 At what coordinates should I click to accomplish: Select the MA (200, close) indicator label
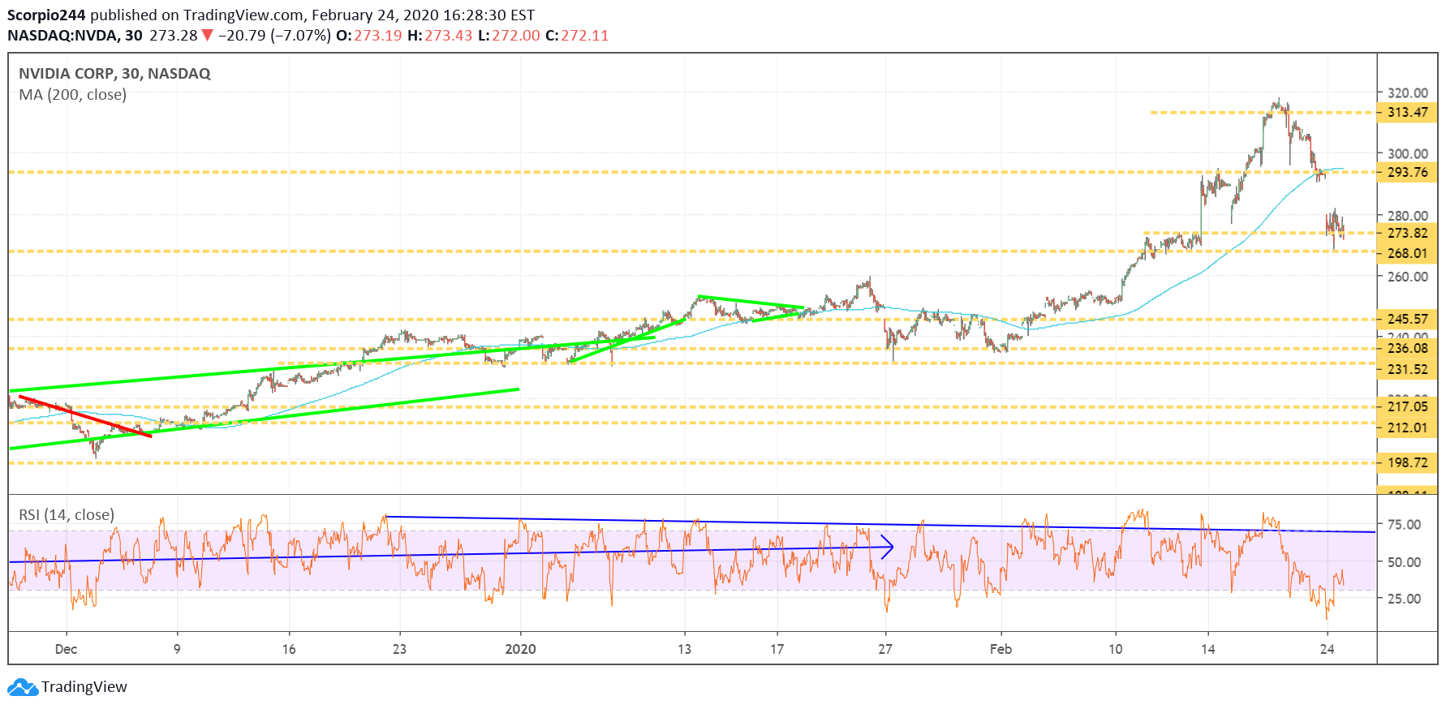pos(73,95)
